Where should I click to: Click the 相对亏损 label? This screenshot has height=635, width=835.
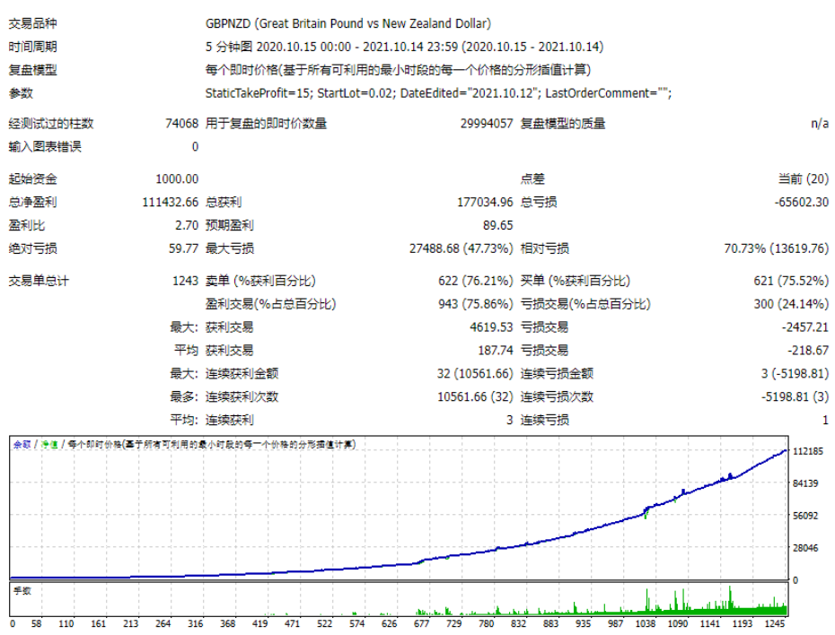click(545, 248)
